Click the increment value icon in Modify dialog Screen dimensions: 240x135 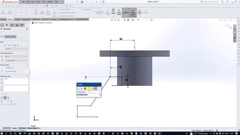[92, 89]
